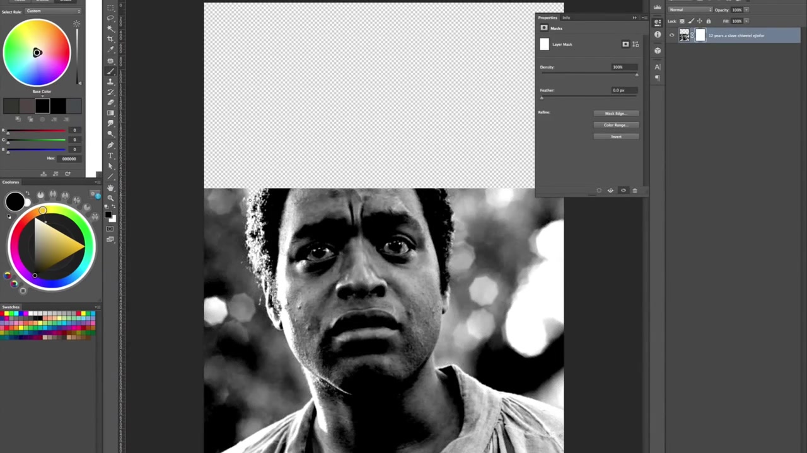The width and height of the screenshot is (807, 453).
Task: Select the Brush tool
Action: (110, 72)
